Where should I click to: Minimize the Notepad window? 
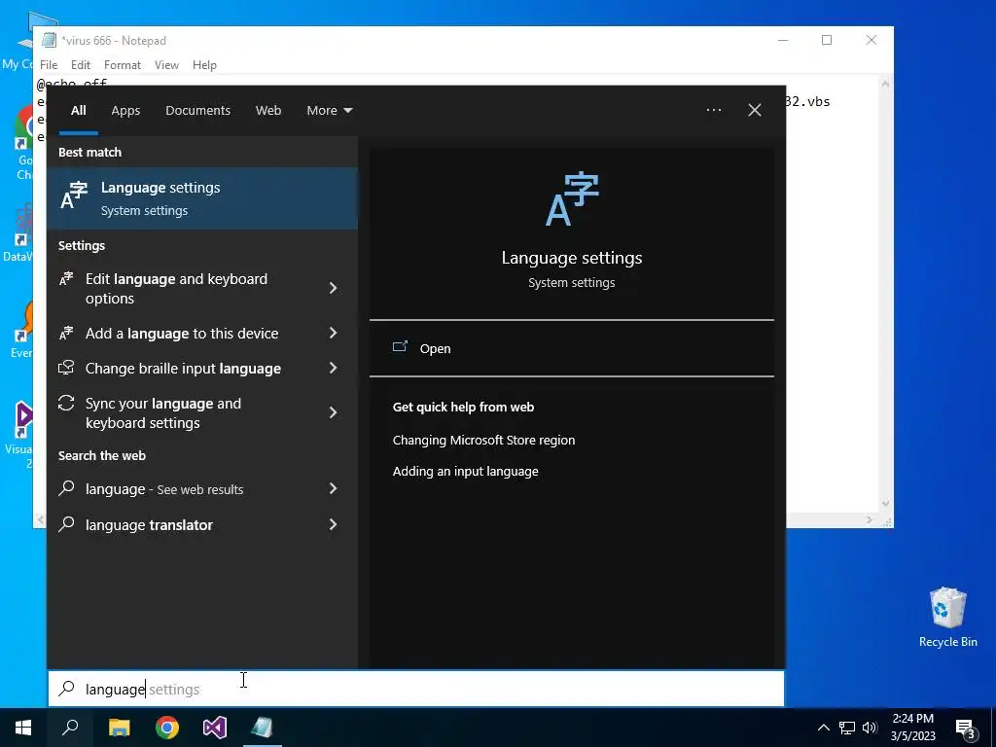tap(783, 40)
